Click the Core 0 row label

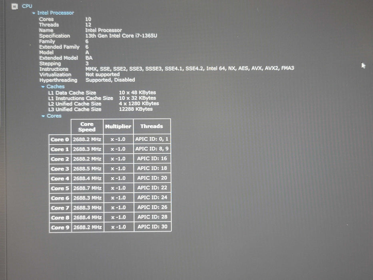coord(60,140)
